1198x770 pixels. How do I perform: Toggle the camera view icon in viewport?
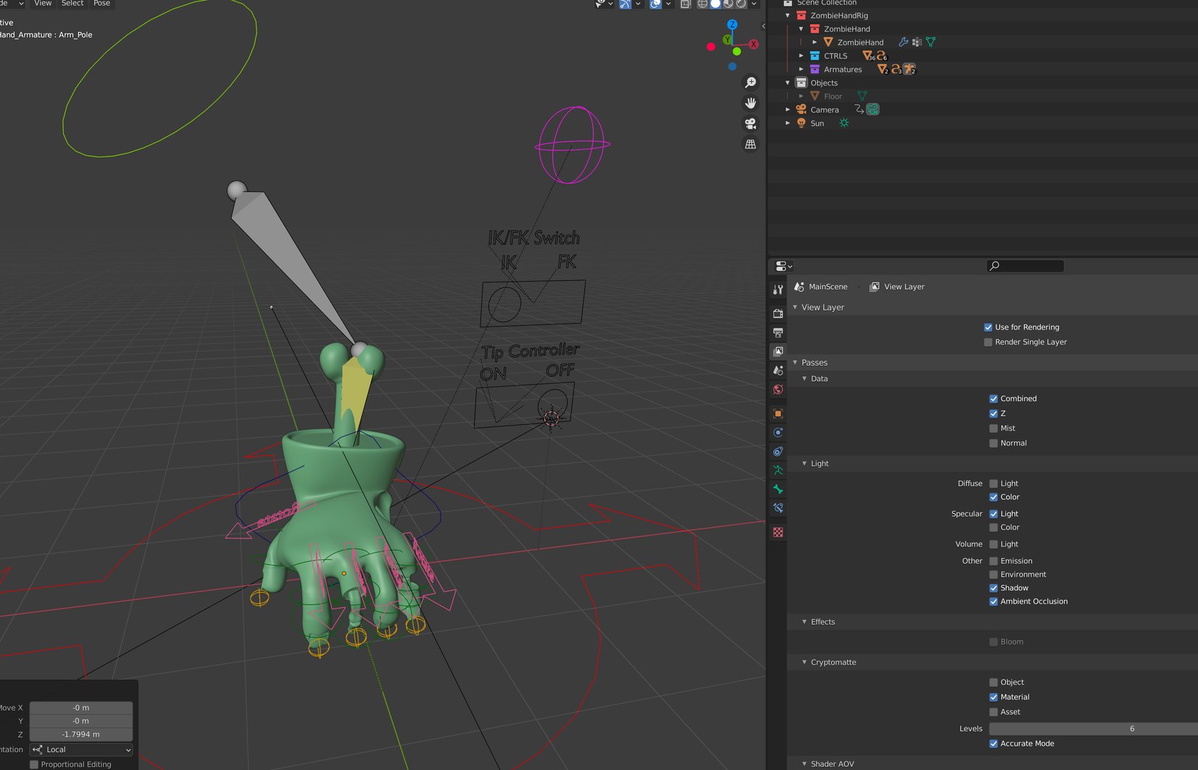(750, 123)
